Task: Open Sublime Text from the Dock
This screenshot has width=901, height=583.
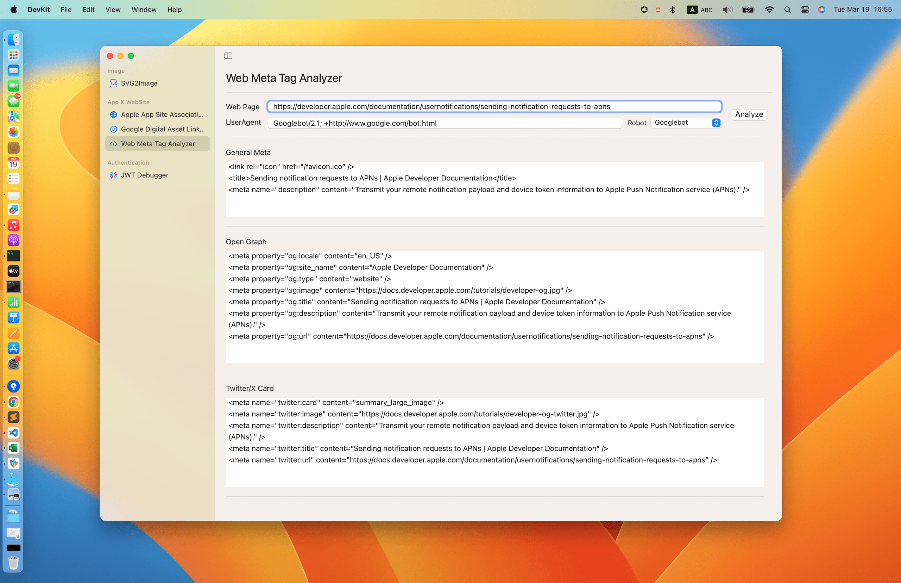Action: (14, 417)
